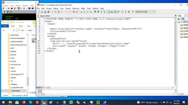Open Debug menu in FbEdit

[x=56, y=8]
